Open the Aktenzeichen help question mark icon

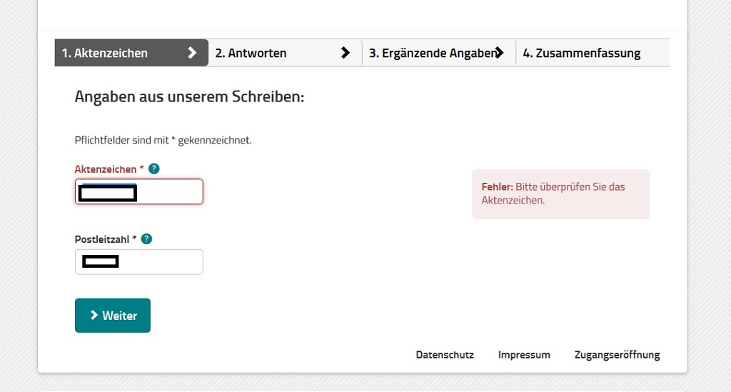[154, 169]
